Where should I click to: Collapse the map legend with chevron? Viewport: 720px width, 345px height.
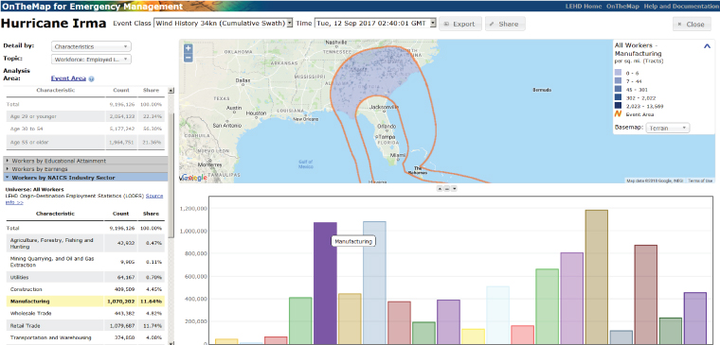tap(707, 45)
